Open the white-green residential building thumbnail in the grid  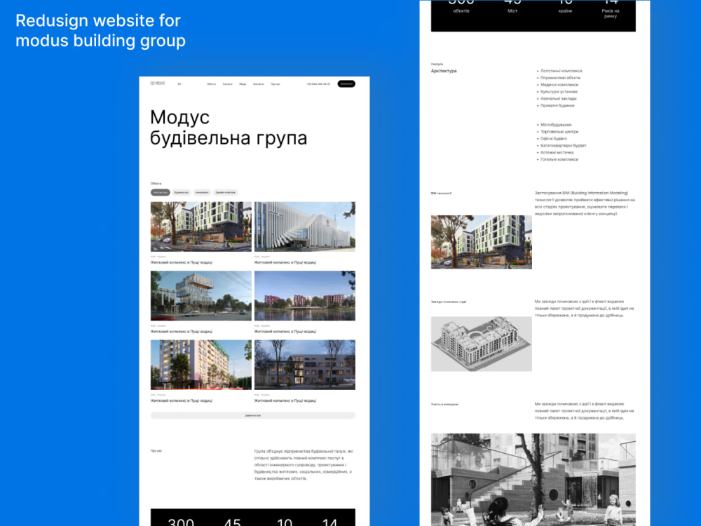point(200,227)
